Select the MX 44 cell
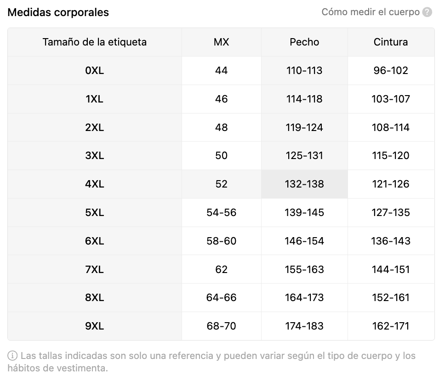 tap(222, 71)
